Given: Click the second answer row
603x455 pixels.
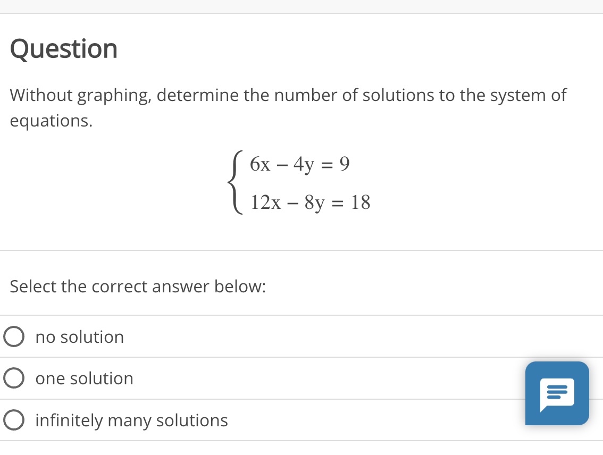Looking at the screenshot, I should click(x=213, y=378).
